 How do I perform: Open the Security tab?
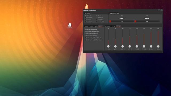click(x=91, y=26)
